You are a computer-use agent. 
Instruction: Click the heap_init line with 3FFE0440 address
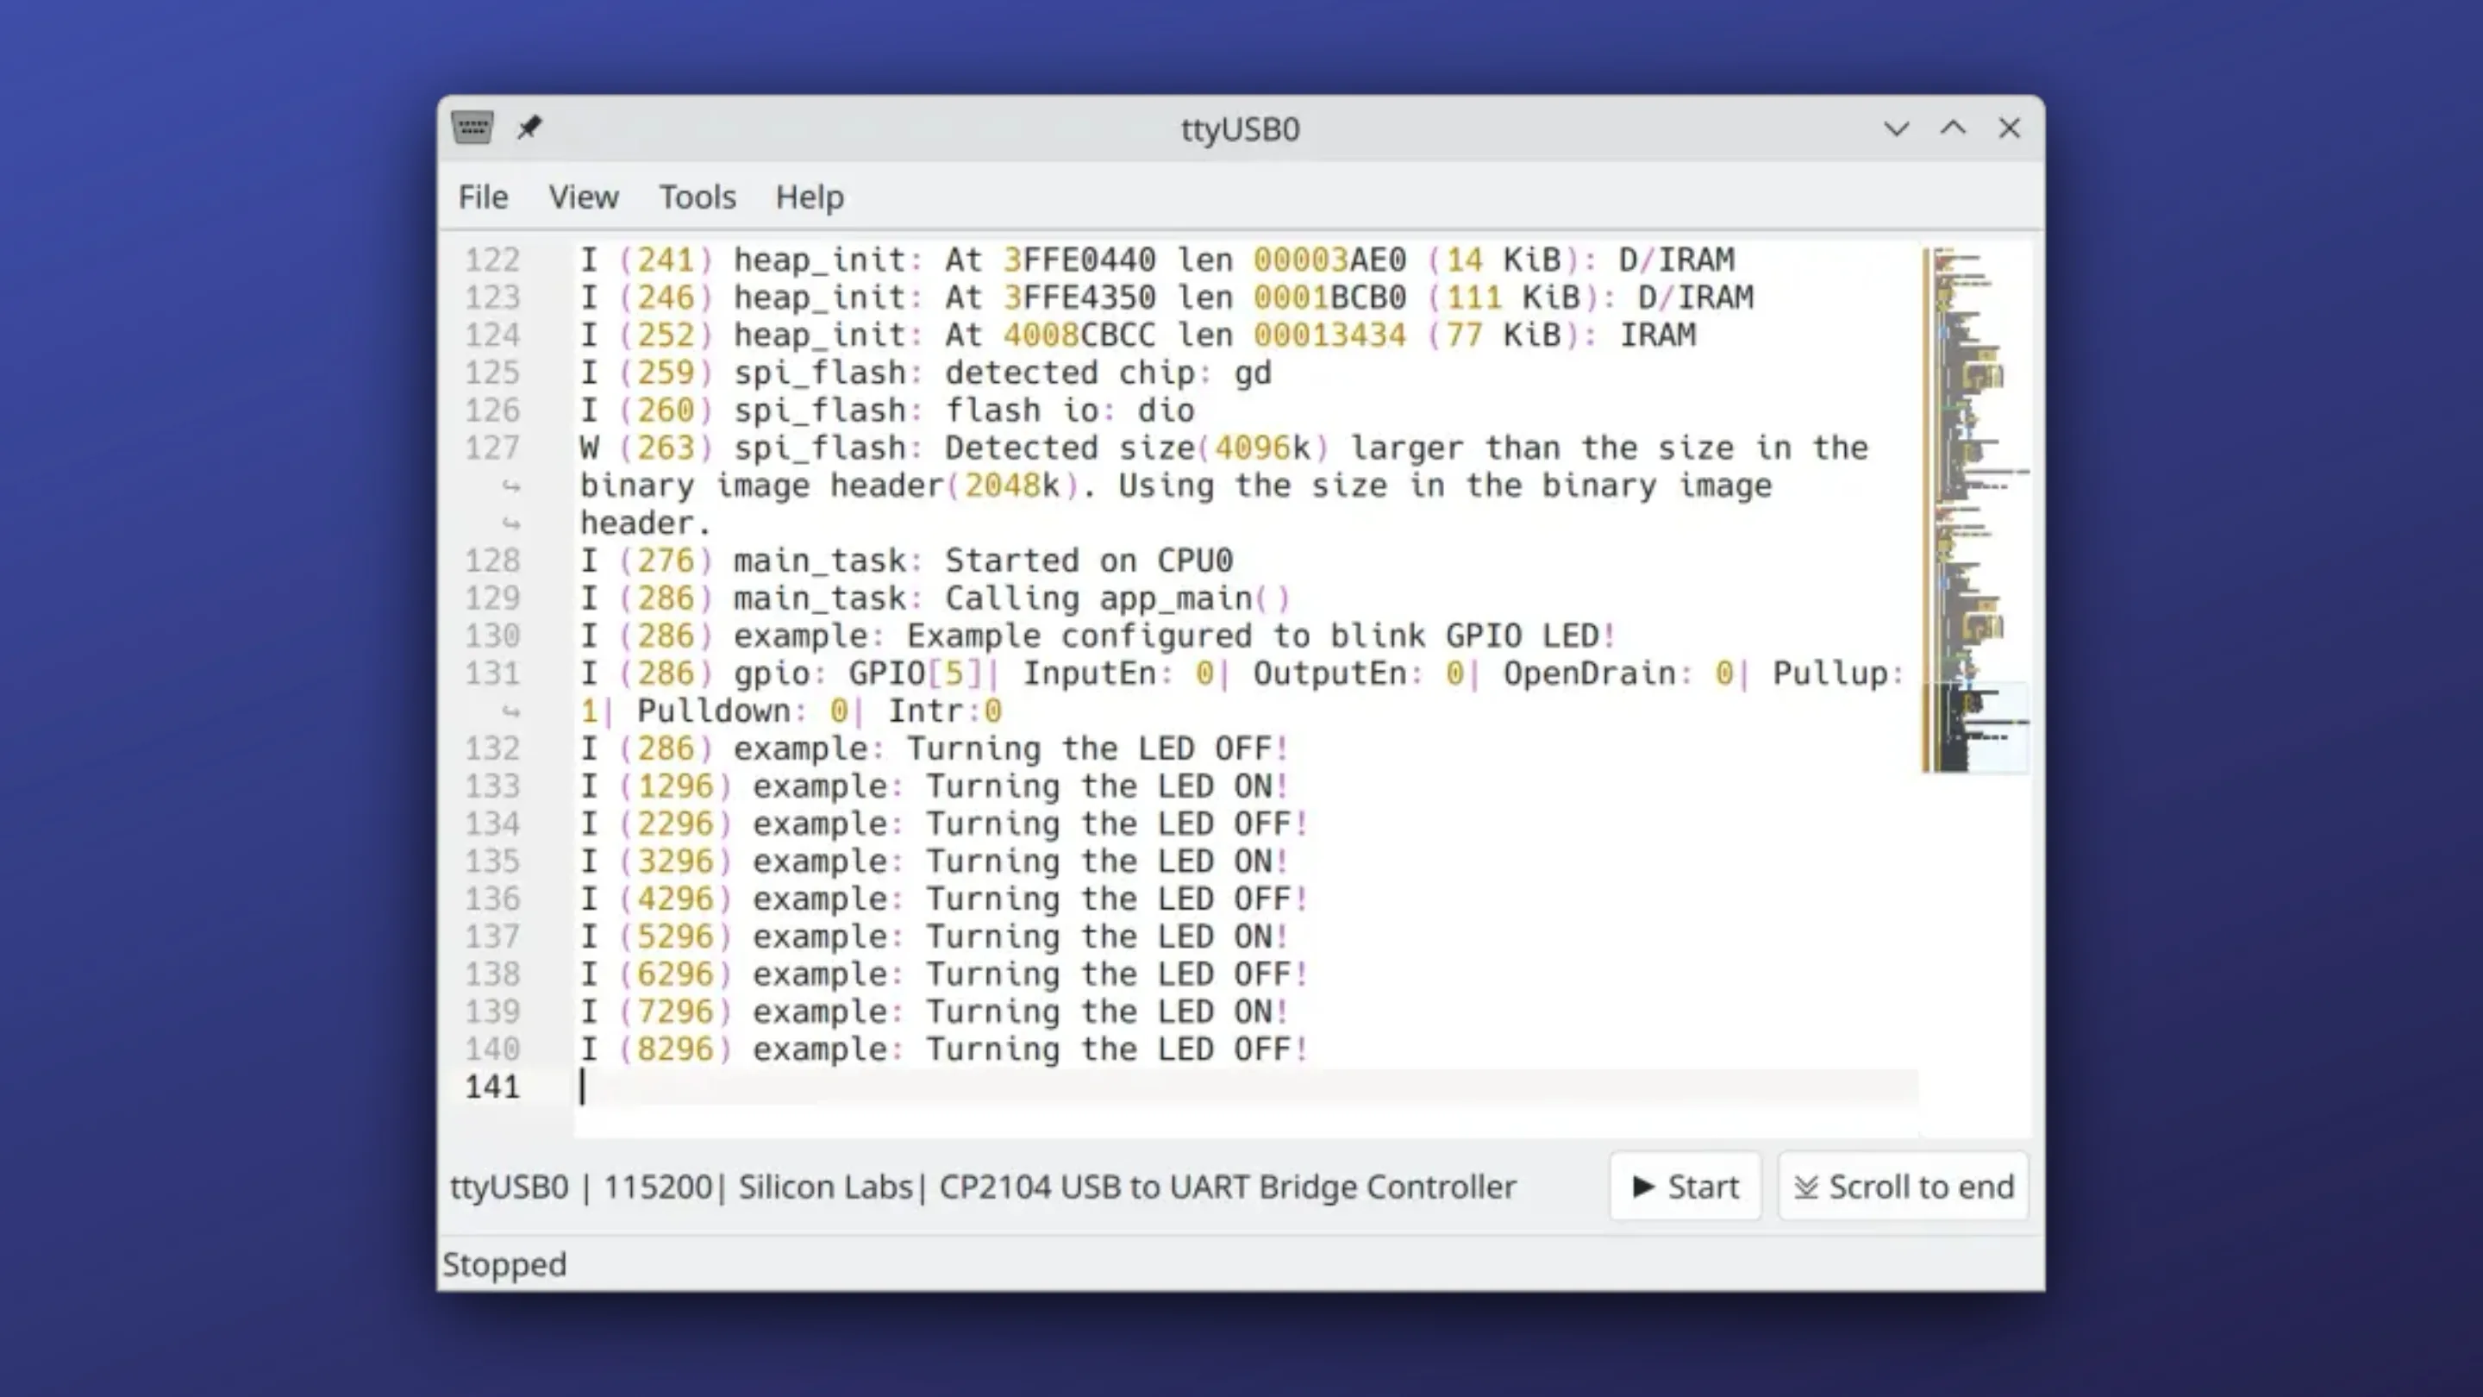pos(1157,260)
